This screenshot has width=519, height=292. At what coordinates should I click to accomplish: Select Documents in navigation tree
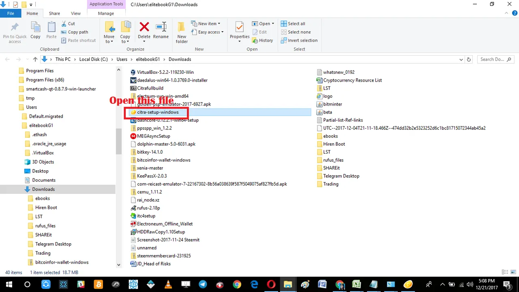pyautogui.click(x=44, y=180)
